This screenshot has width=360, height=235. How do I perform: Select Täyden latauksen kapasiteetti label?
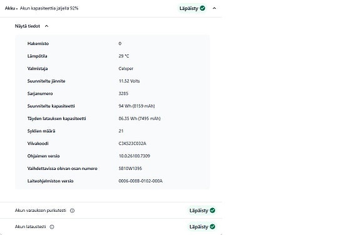57,118
